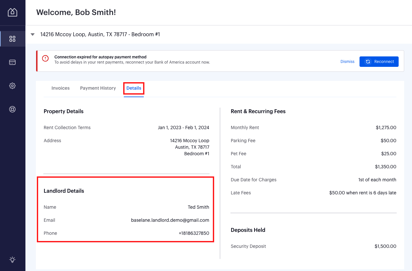Click the Security Deposit label
412x271 pixels.
[248, 246]
